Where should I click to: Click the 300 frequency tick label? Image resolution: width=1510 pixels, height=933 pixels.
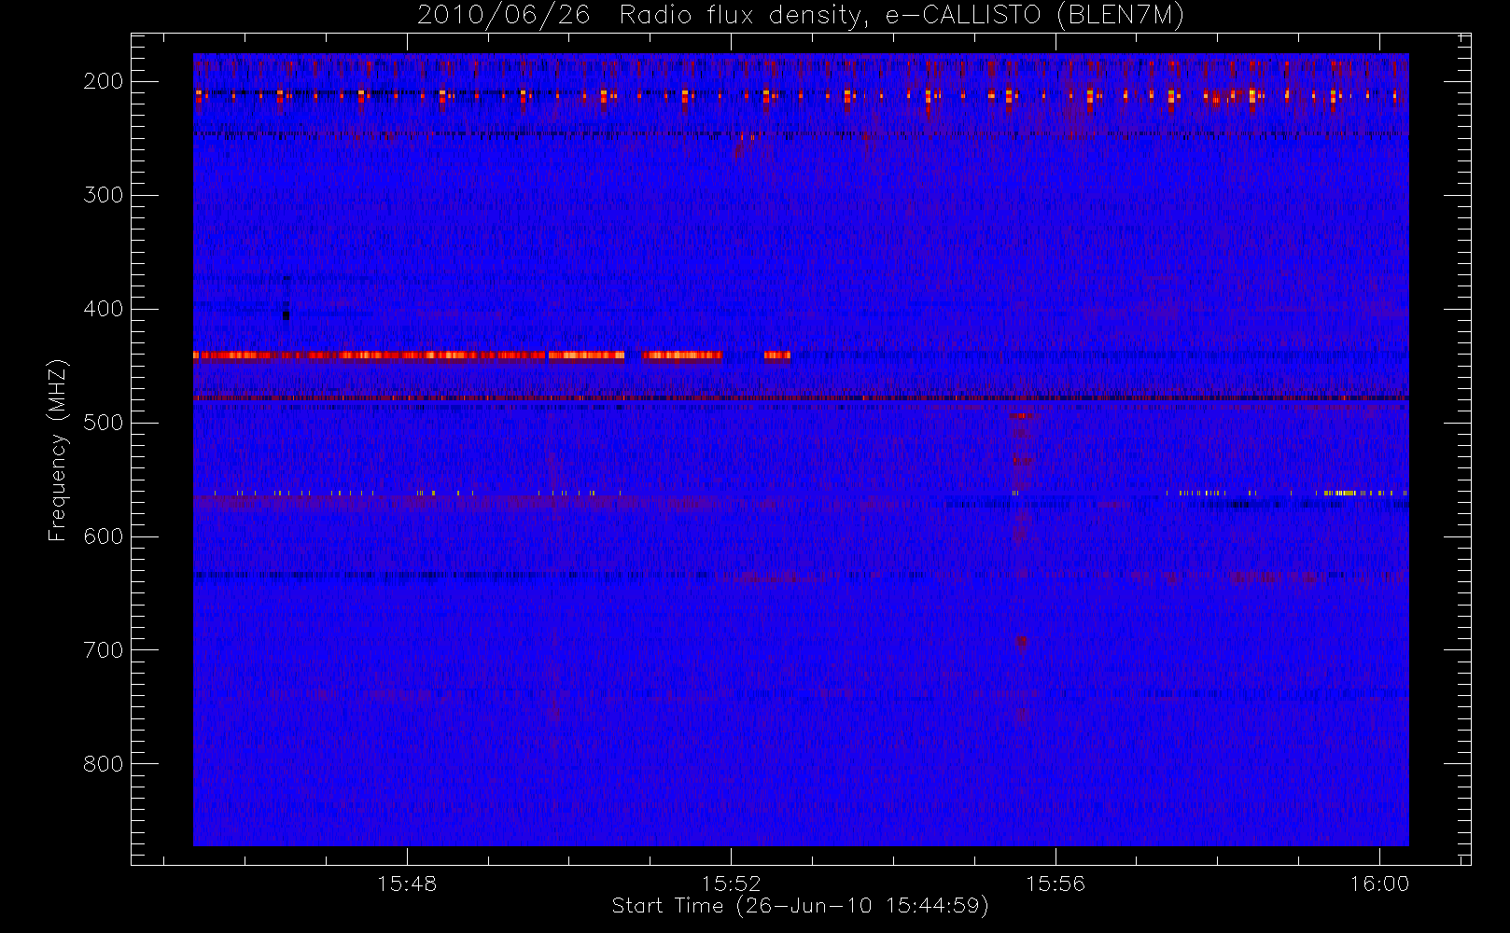(104, 195)
